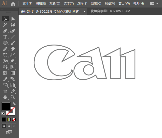Image resolution: width=162 pixels, height=138 pixels.
Task: Change screen mode button
Action: tap(9, 132)
